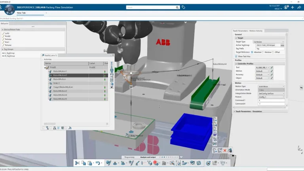The image size is (304, 171).
Task: Open the Tool profile dropdown
Action: (262, 67)
